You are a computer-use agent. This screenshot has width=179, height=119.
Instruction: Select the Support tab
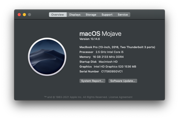pos(107,15)
